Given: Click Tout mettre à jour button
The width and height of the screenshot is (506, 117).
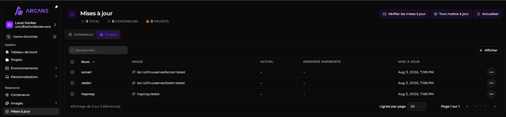Looking at the screenshot, I should pos(451,14).
